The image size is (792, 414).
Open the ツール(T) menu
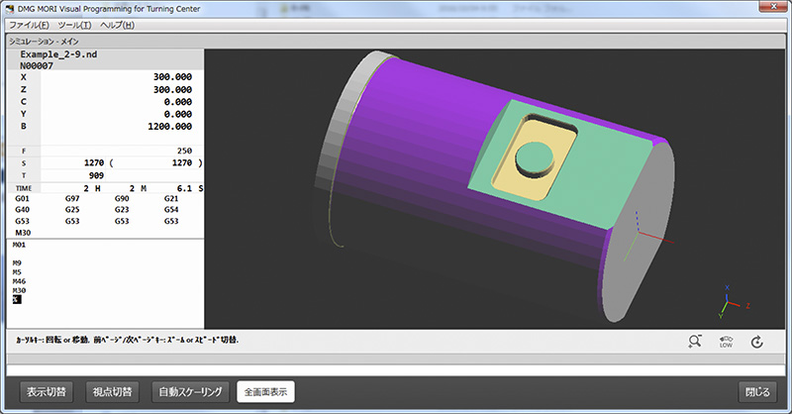(x=76, y=24)
